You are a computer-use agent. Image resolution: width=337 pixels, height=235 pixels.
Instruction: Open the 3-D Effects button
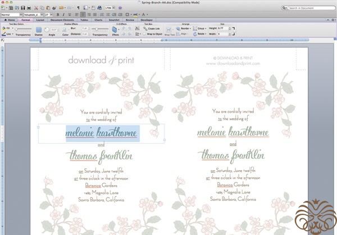[x=115, y=30]
